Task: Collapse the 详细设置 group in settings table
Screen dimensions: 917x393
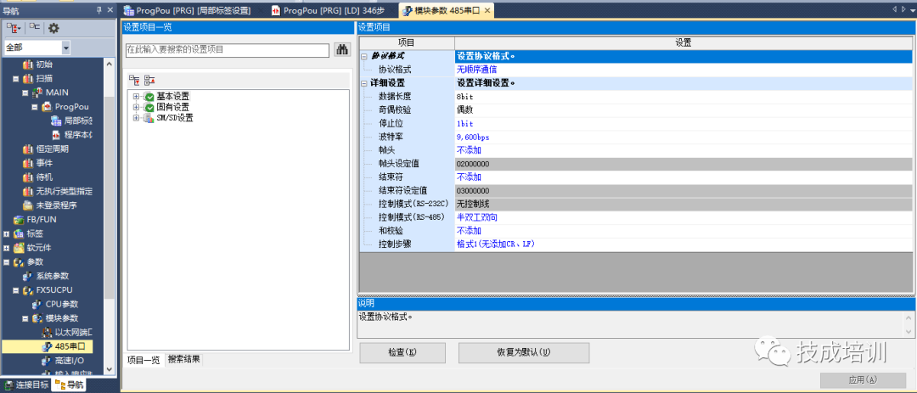Action: click(364, 83)
